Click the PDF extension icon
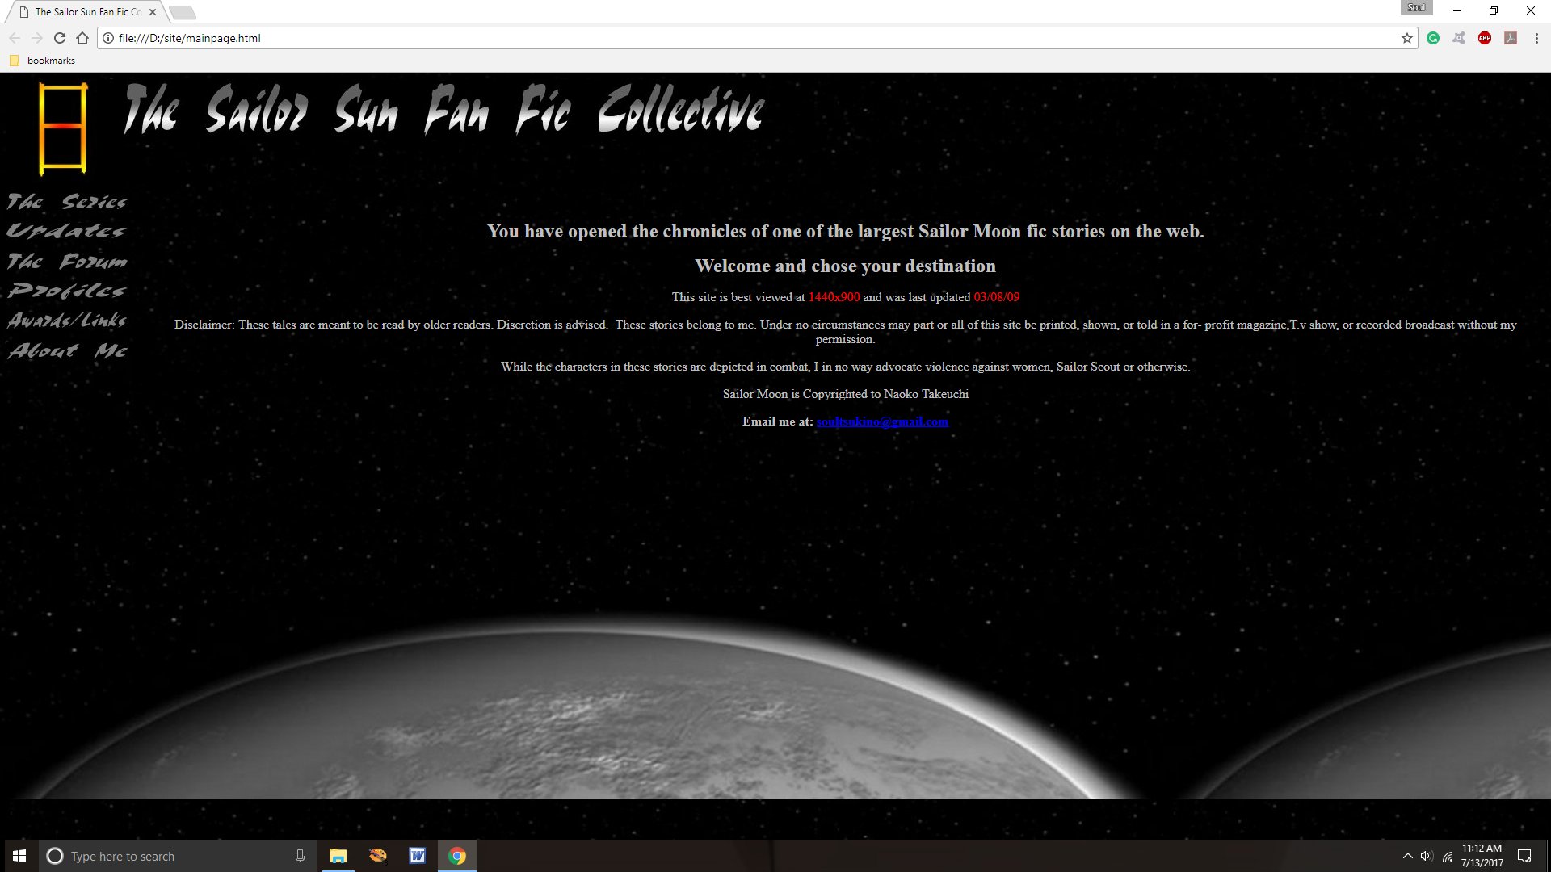 (x=1511, y=38)
